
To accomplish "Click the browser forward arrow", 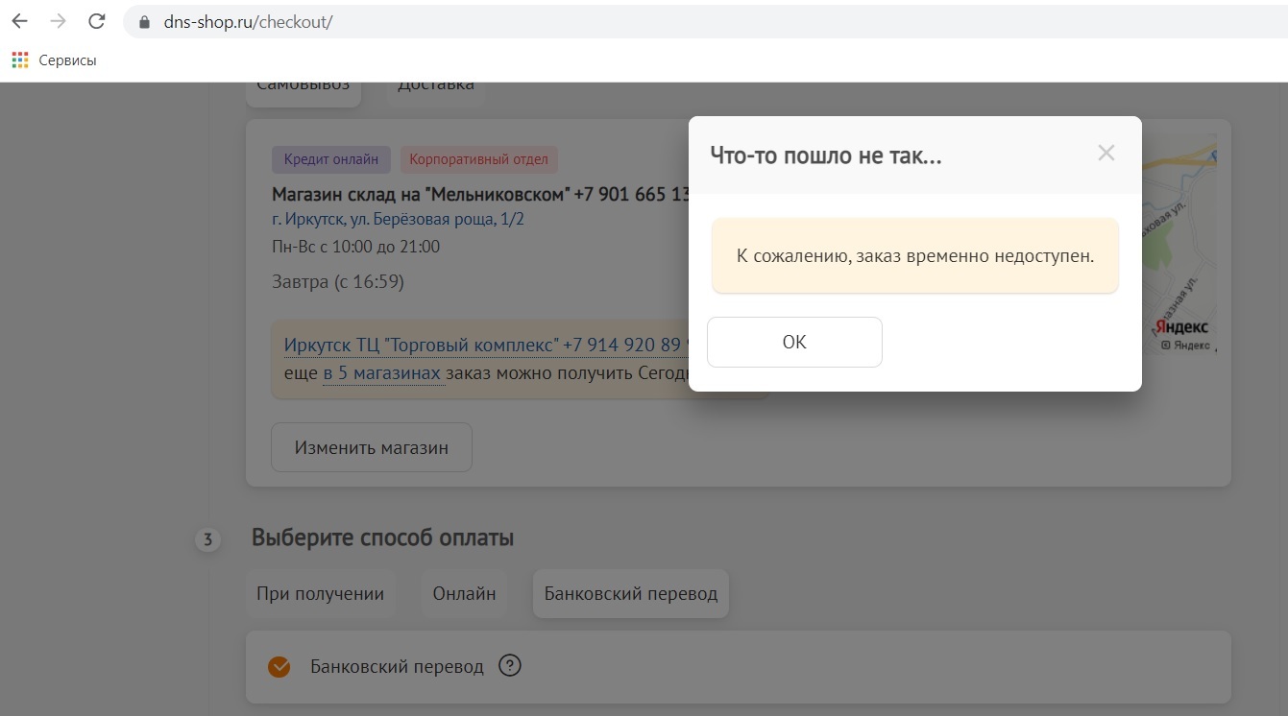I will coord(58,21).
